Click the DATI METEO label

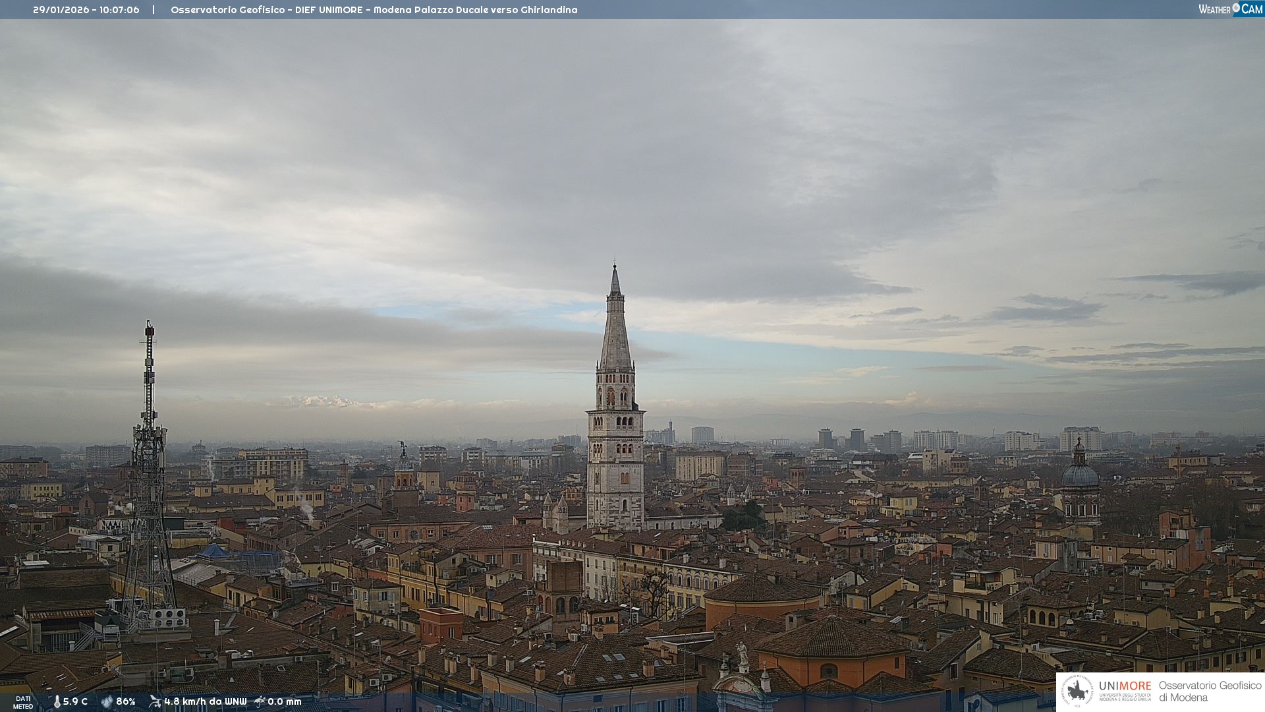coord(23,702)
